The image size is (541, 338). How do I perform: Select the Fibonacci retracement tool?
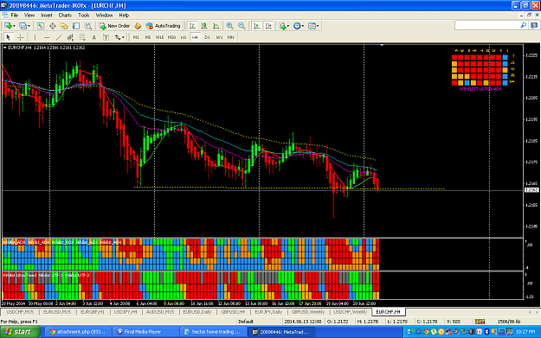click(x=82, y=37)
